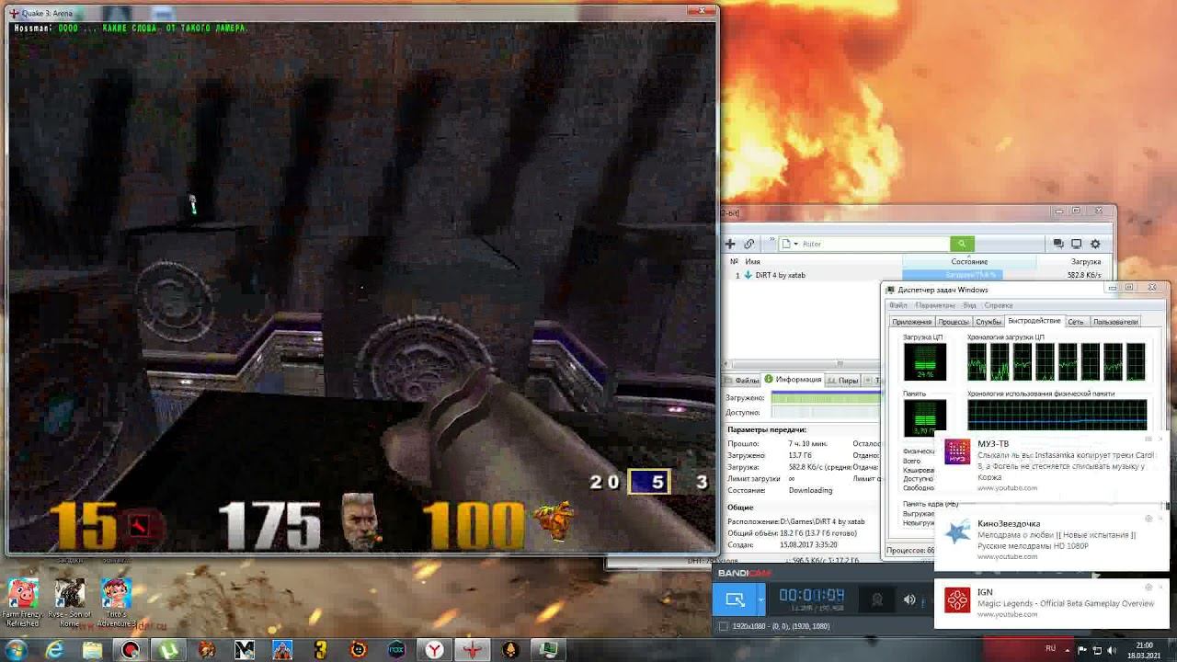Switch to Процессы tab in Task Manager
Viewport: 1177px width, 662px height.
pyautogui.click(x=953, y=322)
